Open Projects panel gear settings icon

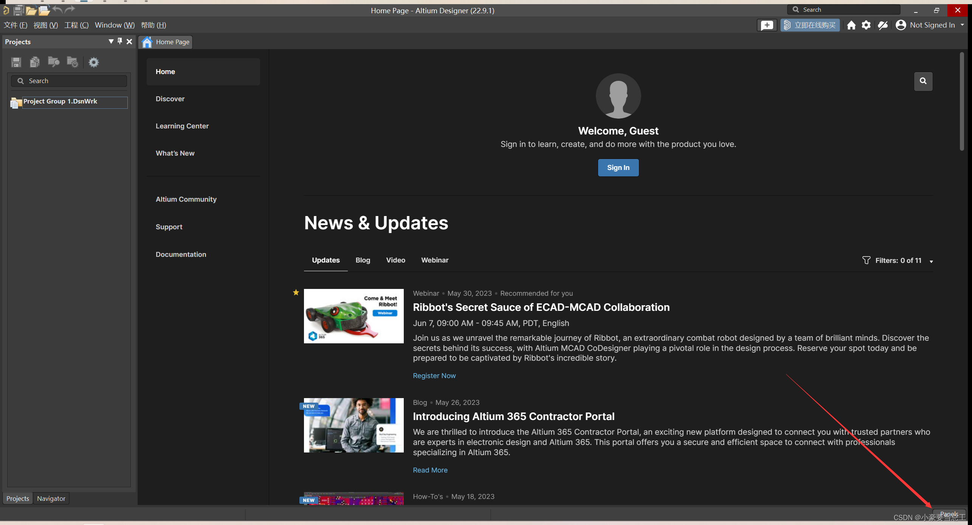click(x=93, y=62)
